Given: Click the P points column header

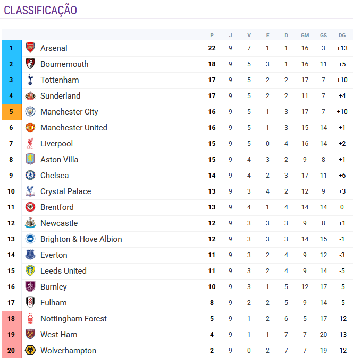Looking at the screenshot, I should [212, 36].
